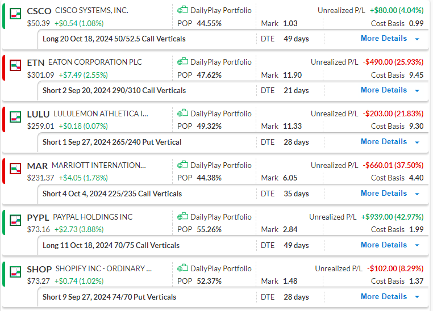Click PAYPAL HOLDINGS INC company name
This screenshot has width=433, height=311.
pyautogui.click(x=93, y=217)
